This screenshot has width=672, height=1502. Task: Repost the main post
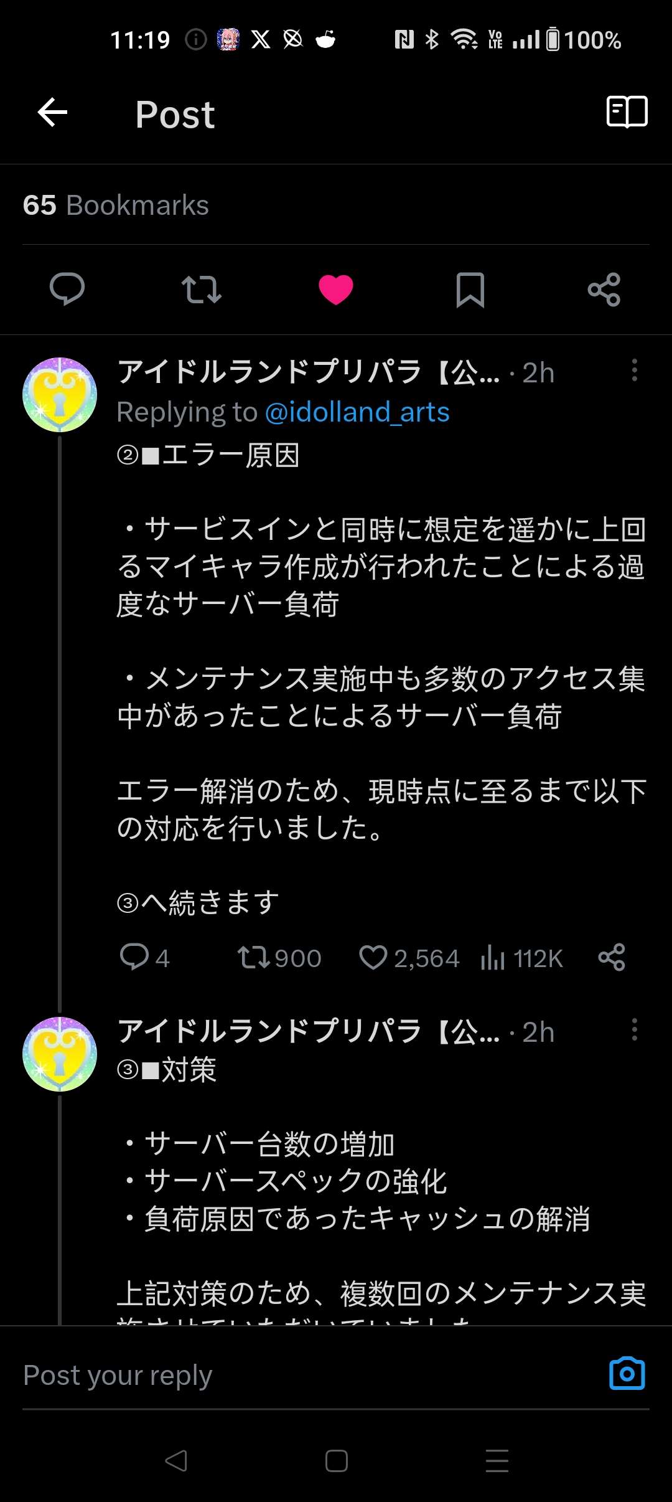[201, 290]
